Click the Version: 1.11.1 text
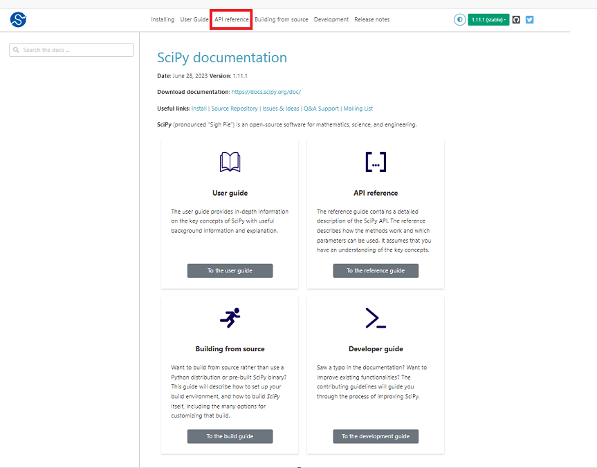 (228, 76)
